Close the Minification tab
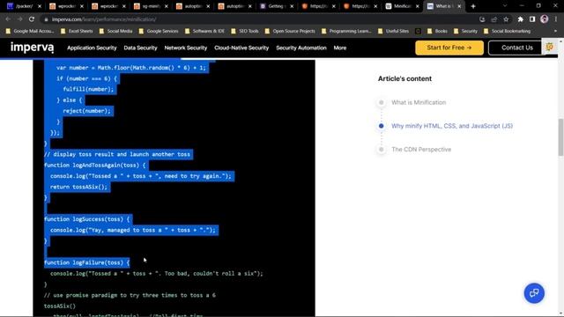The width and height of the screenshot is (564, 317). pos(417,6)
